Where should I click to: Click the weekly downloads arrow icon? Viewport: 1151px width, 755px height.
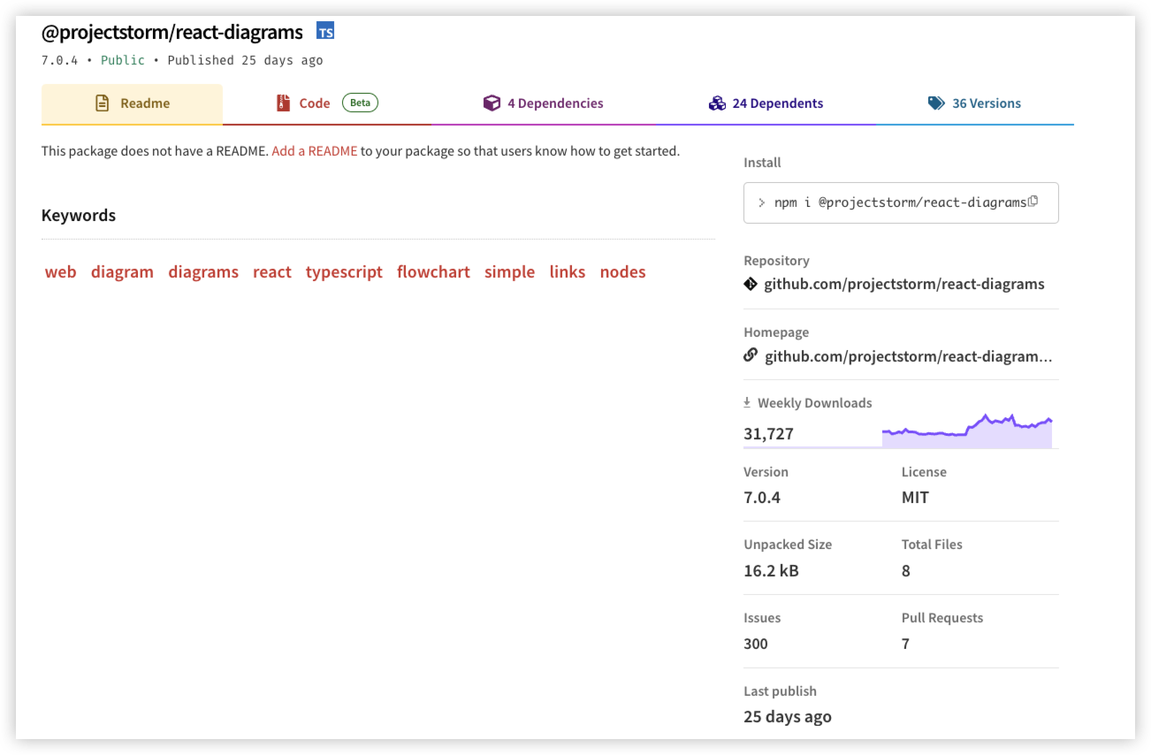(748, 402)
